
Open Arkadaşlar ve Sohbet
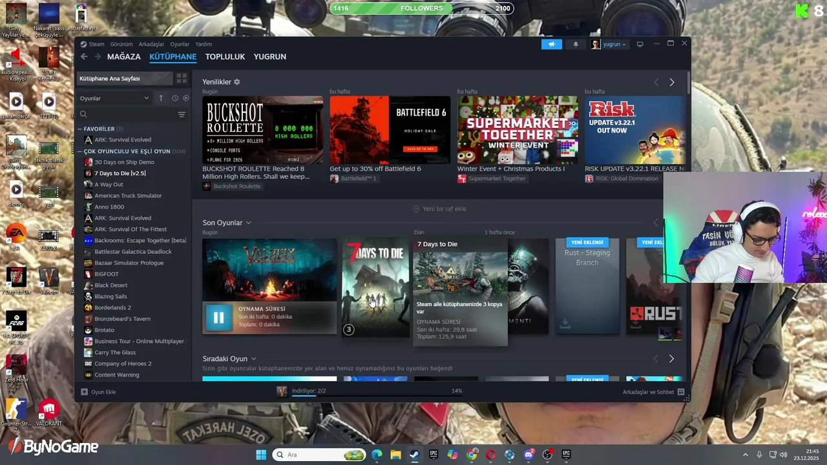653,392
